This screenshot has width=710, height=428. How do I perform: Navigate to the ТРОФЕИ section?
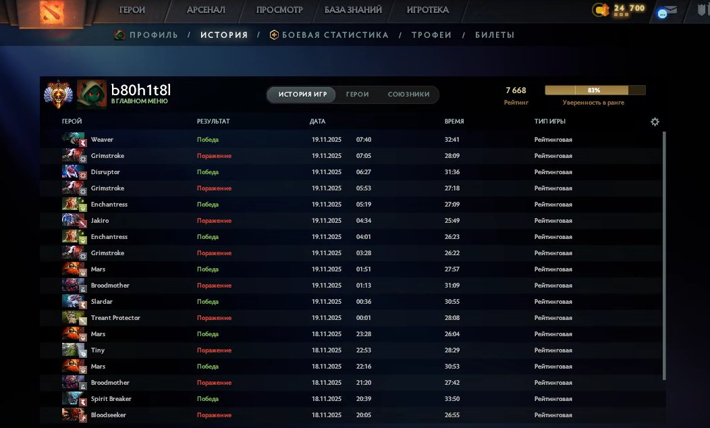pos(432,34)
